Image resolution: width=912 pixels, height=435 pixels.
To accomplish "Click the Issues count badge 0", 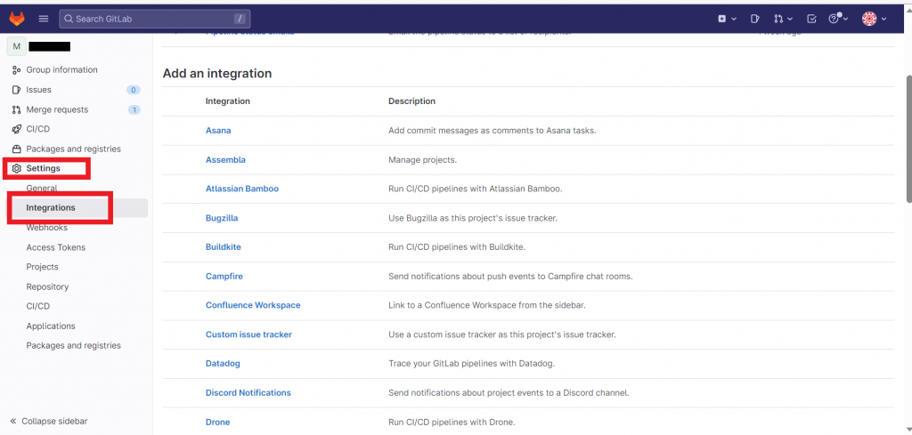I will pyautogui.click(x=134, y=90).
